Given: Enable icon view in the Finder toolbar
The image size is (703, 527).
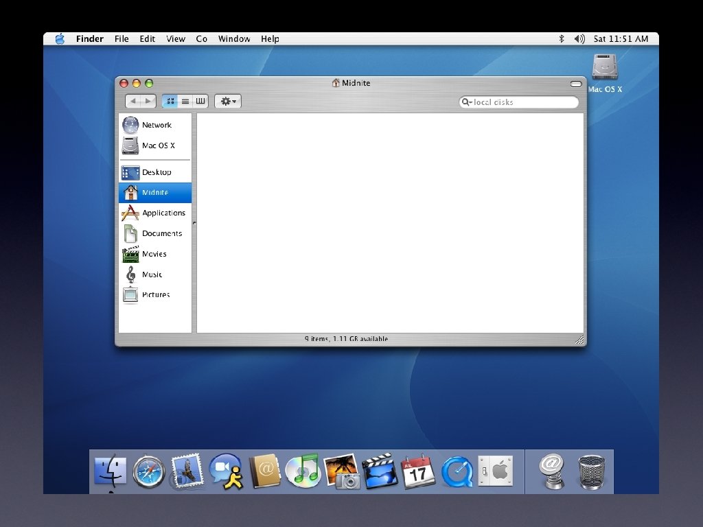Looking at the screenshot, I should click(170, 101).
